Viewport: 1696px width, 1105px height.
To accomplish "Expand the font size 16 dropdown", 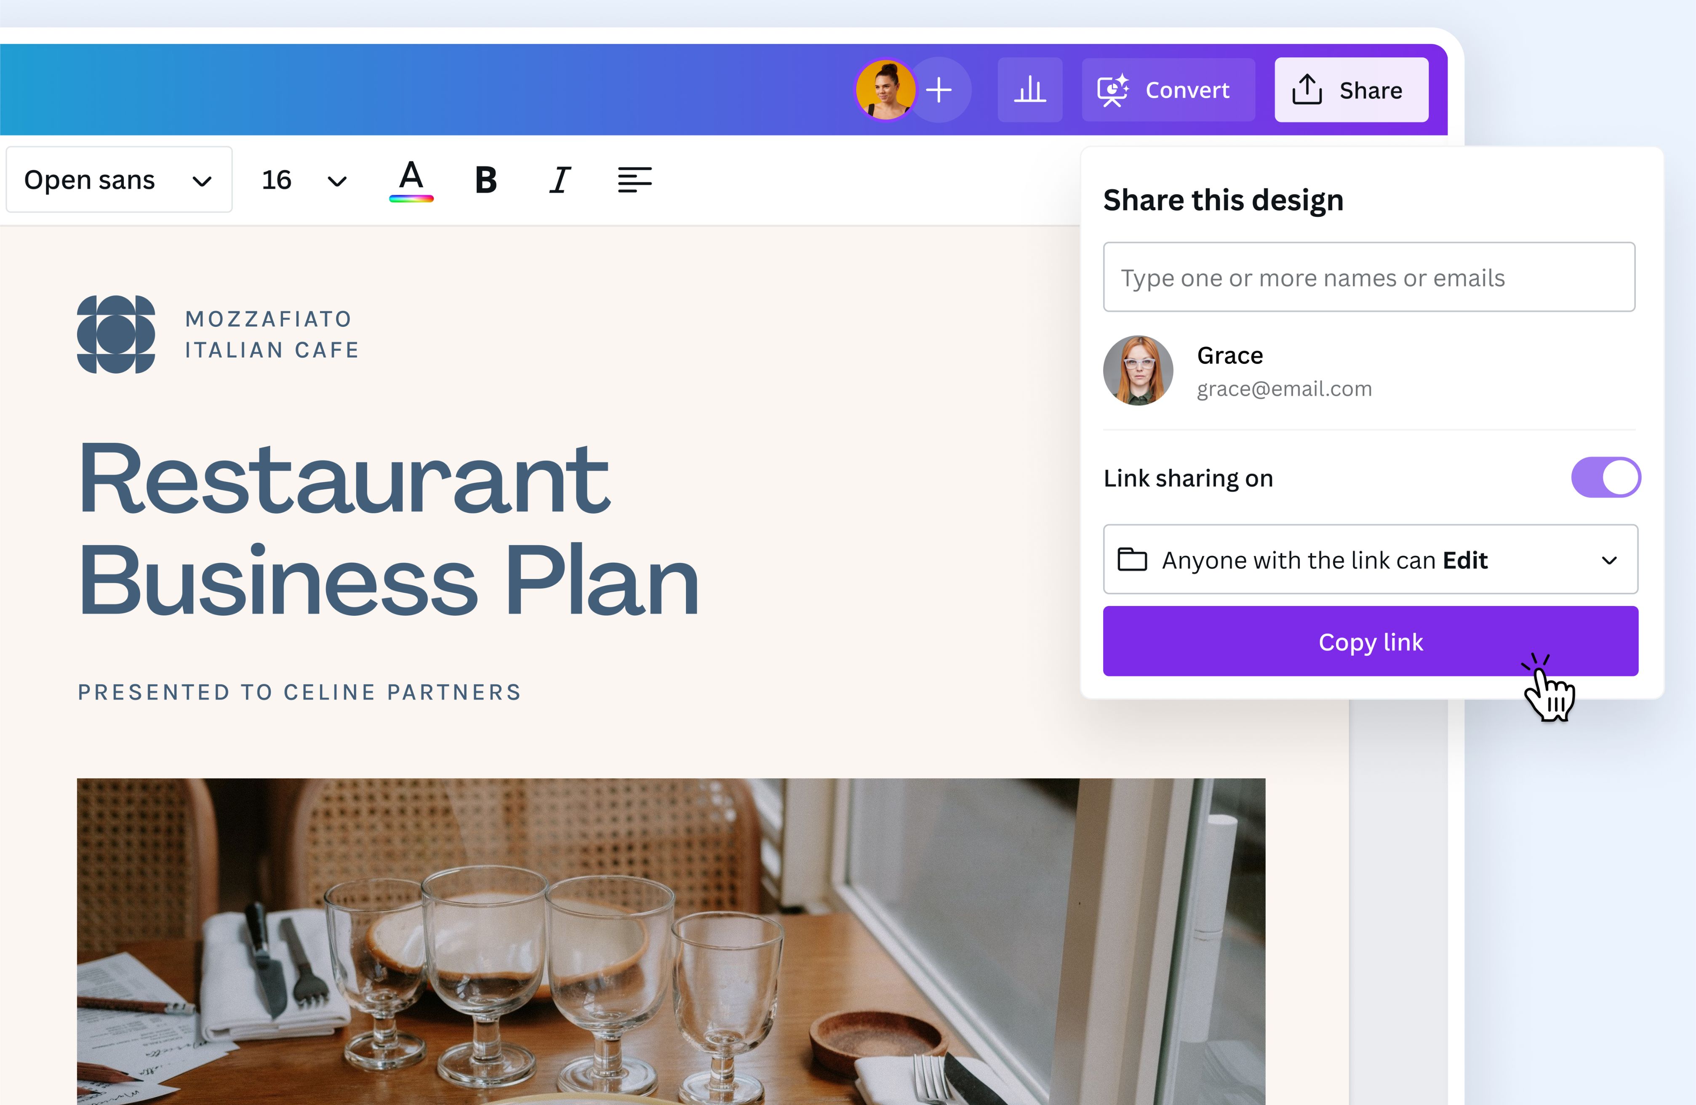I will [x=304, y=180].
